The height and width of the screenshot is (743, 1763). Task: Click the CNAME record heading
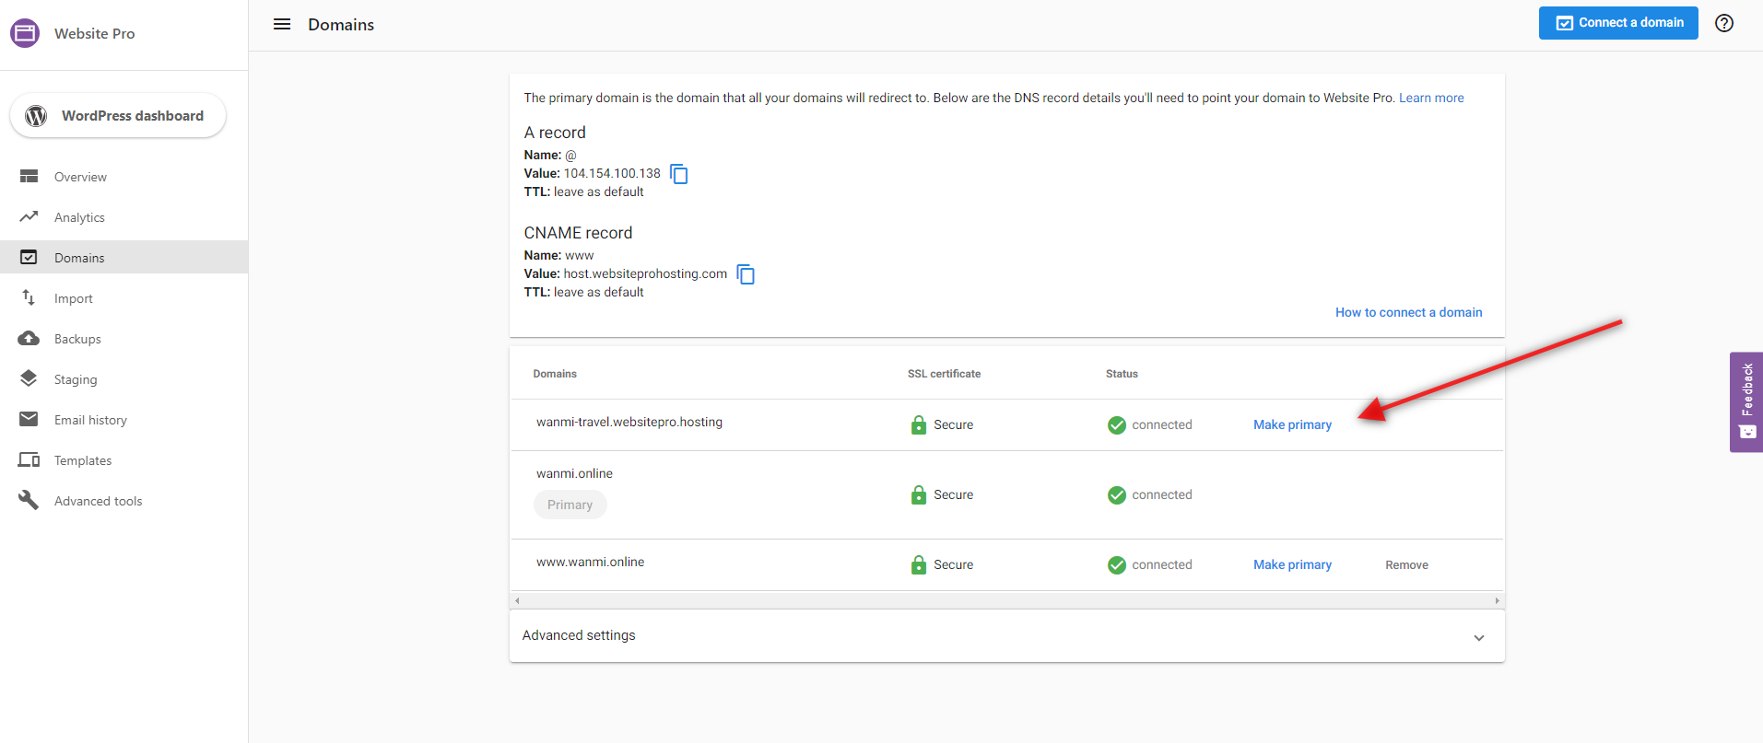578,233
